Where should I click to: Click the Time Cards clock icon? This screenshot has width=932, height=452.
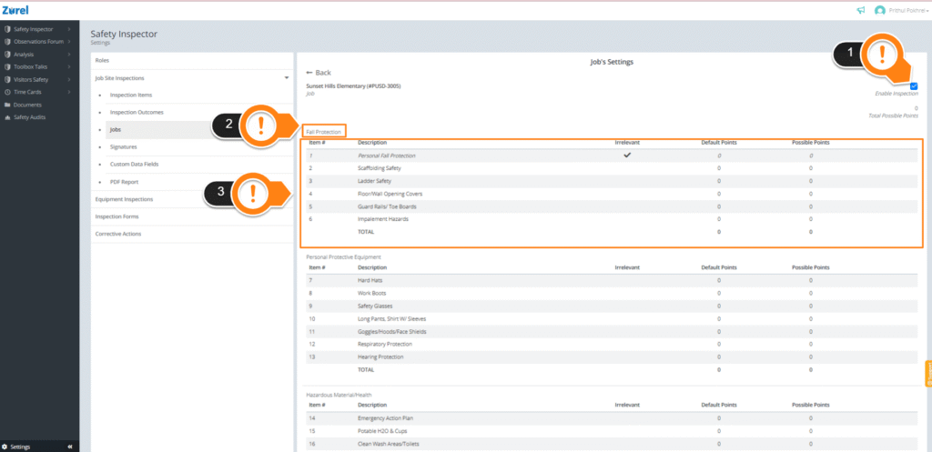(6, 92)
